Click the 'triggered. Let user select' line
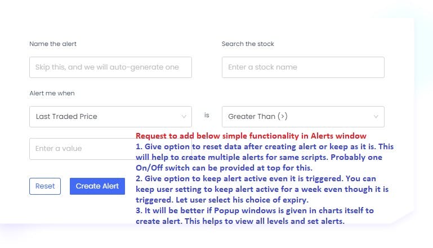Image resolution: width=433 pixels, height=248 pixels. click(x=222, y=200)
